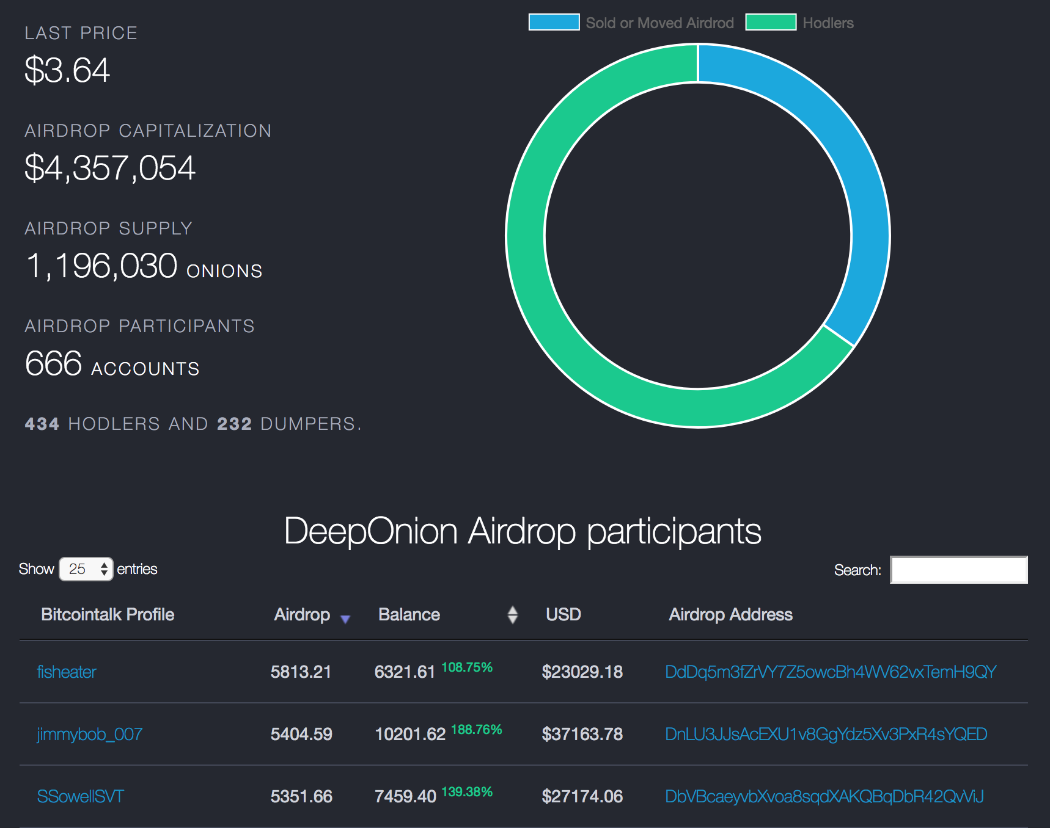Click balance value 7459.40
Image resolution: width=1050 pixels, height=828 pixels.
[405, 796]
